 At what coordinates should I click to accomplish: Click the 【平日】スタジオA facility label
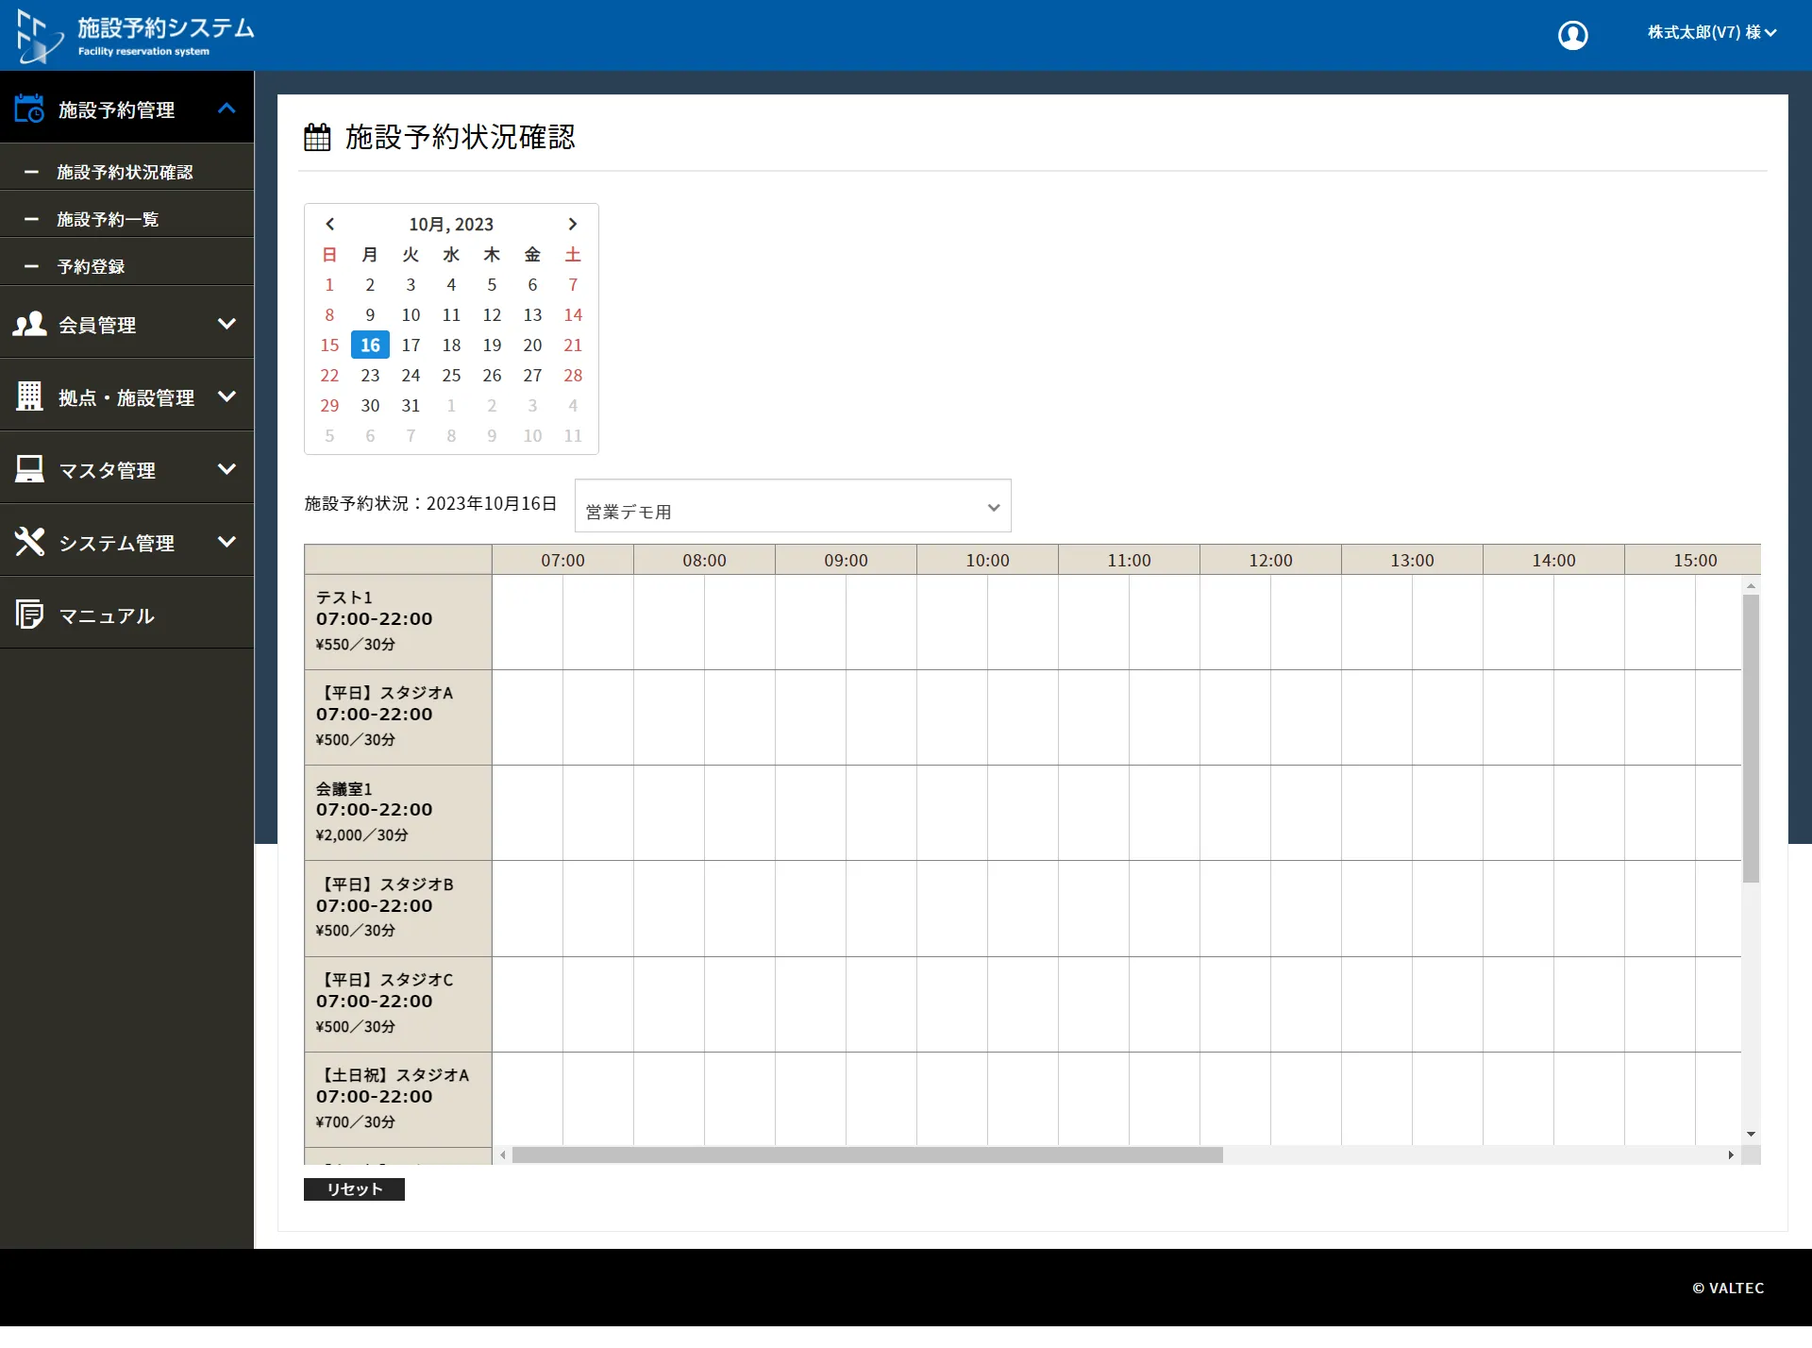point(385,693)
